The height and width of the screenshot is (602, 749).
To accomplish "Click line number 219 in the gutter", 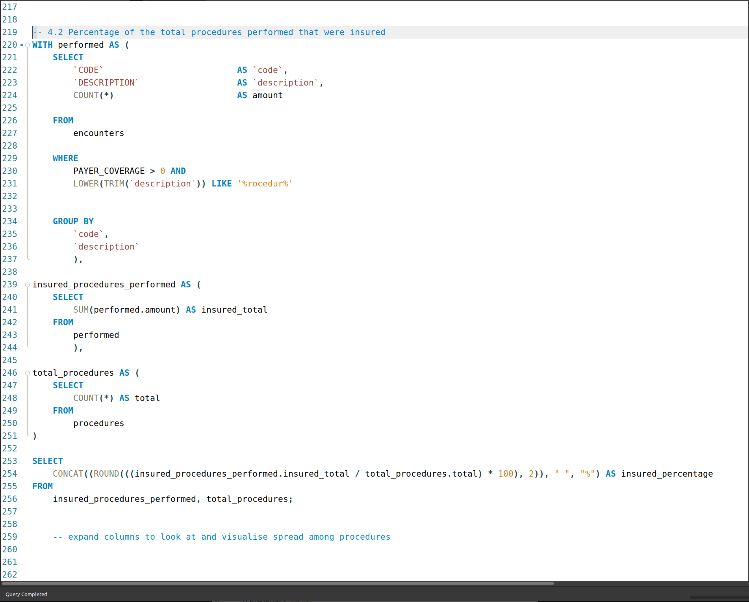I will pos(10,32).
